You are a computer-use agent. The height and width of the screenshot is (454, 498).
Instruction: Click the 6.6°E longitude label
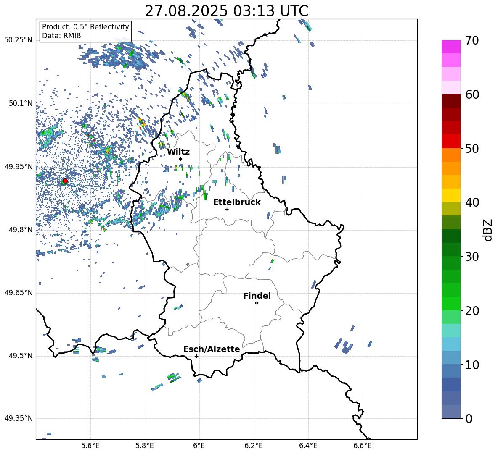[x=363, y=446]
